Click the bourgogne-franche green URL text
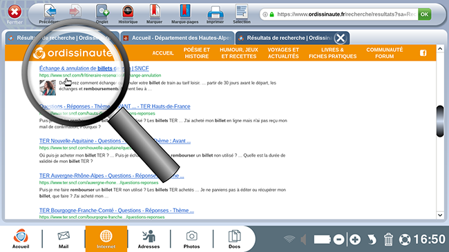449x252 pixels. pos(102,217)
